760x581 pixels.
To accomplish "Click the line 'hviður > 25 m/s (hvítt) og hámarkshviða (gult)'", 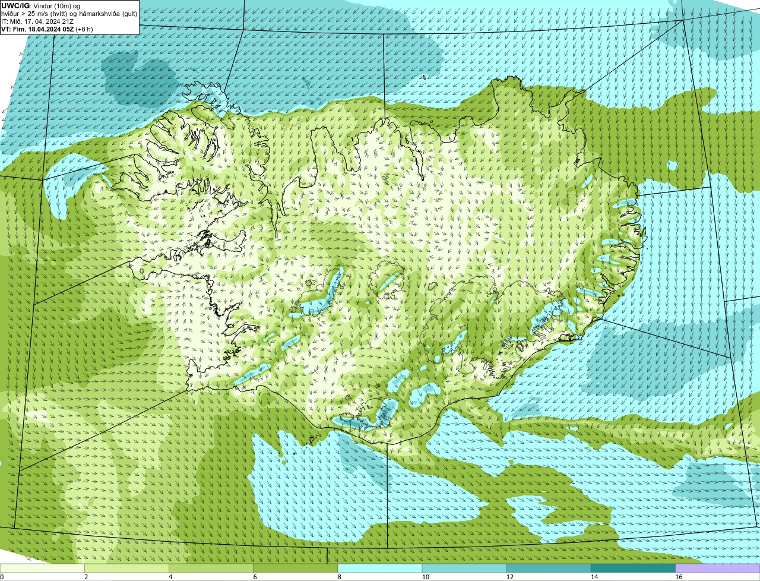I will pos(69,14).
